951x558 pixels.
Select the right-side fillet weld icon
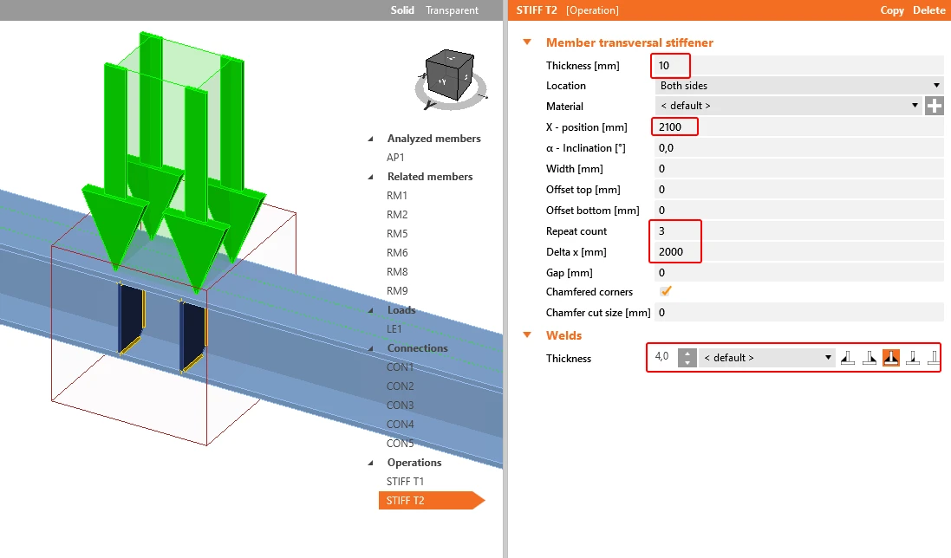(x=870, y=358)
